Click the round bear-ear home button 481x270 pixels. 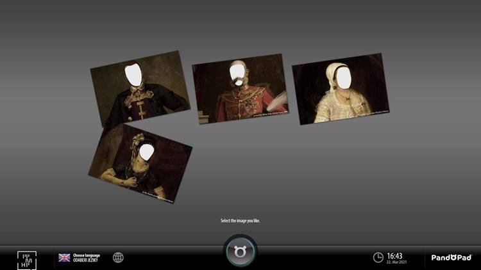(x=240, y=251)
